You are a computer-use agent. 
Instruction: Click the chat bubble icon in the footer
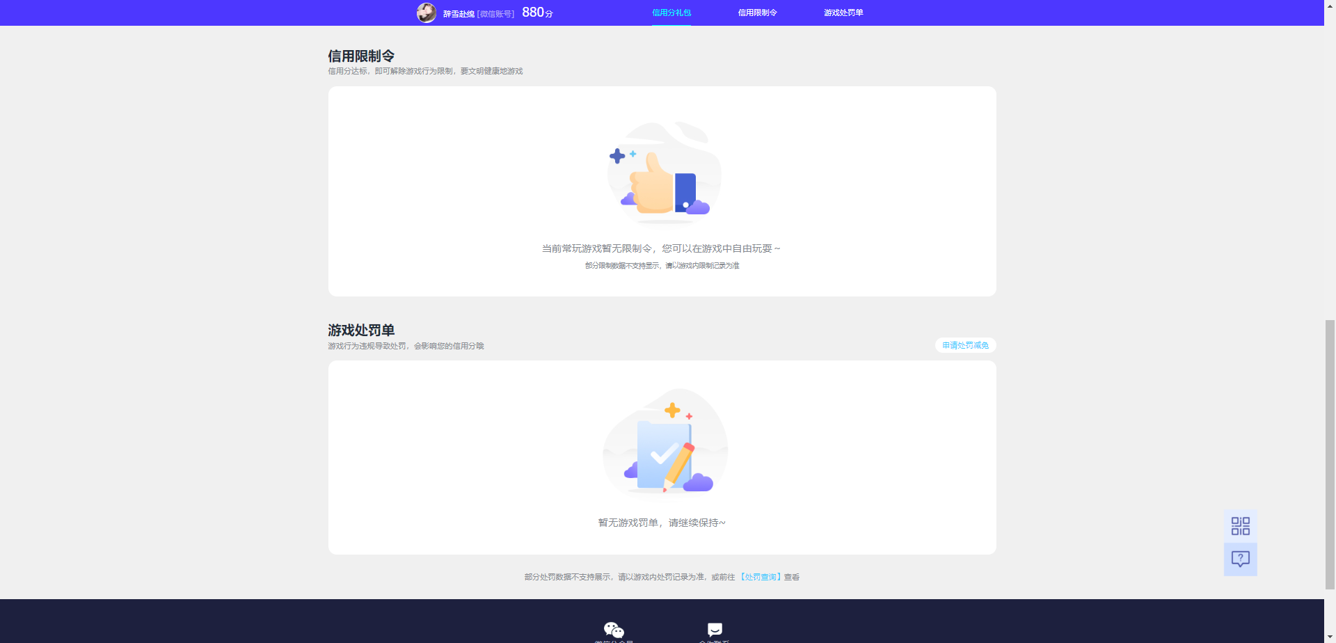pyautogui.click(x=715, y=629)
